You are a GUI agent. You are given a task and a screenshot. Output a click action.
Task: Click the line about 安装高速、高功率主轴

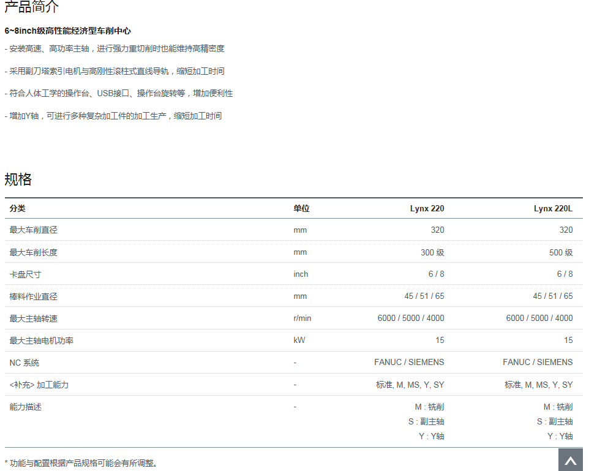tap(115, 49)
